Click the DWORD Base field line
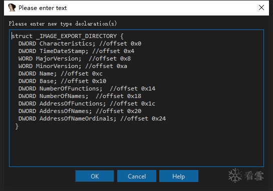The image size is (273, 191). [62, 81]
